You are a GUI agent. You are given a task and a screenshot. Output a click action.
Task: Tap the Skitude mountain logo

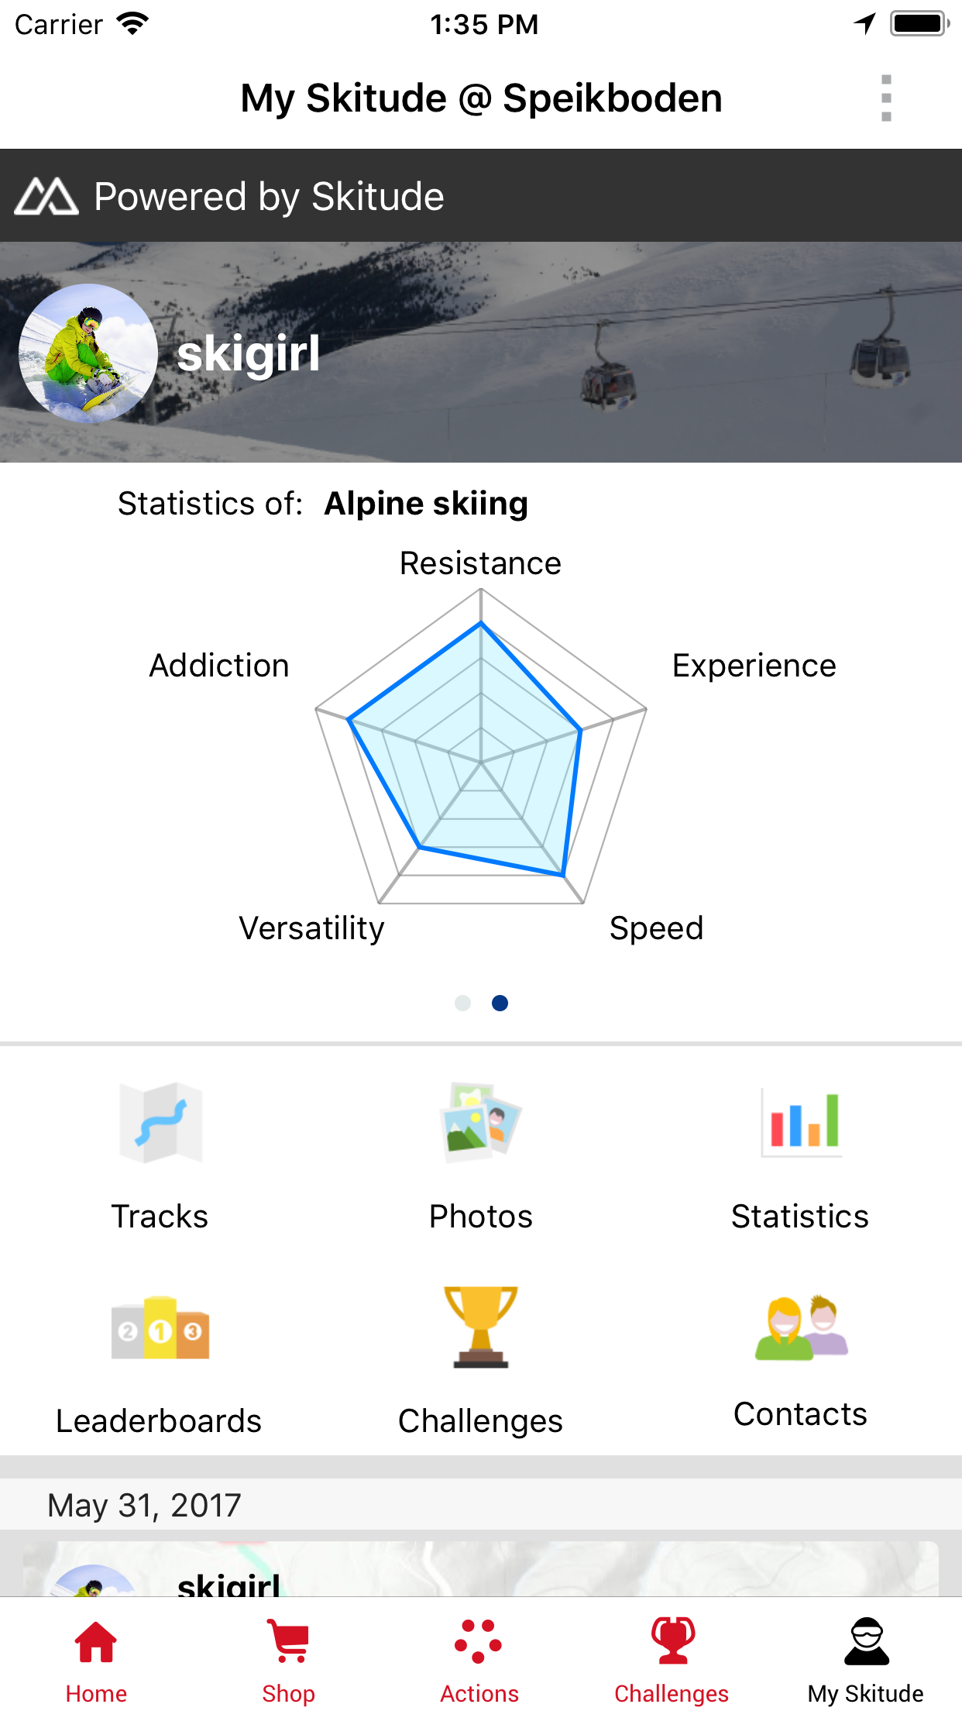point(46,196)
